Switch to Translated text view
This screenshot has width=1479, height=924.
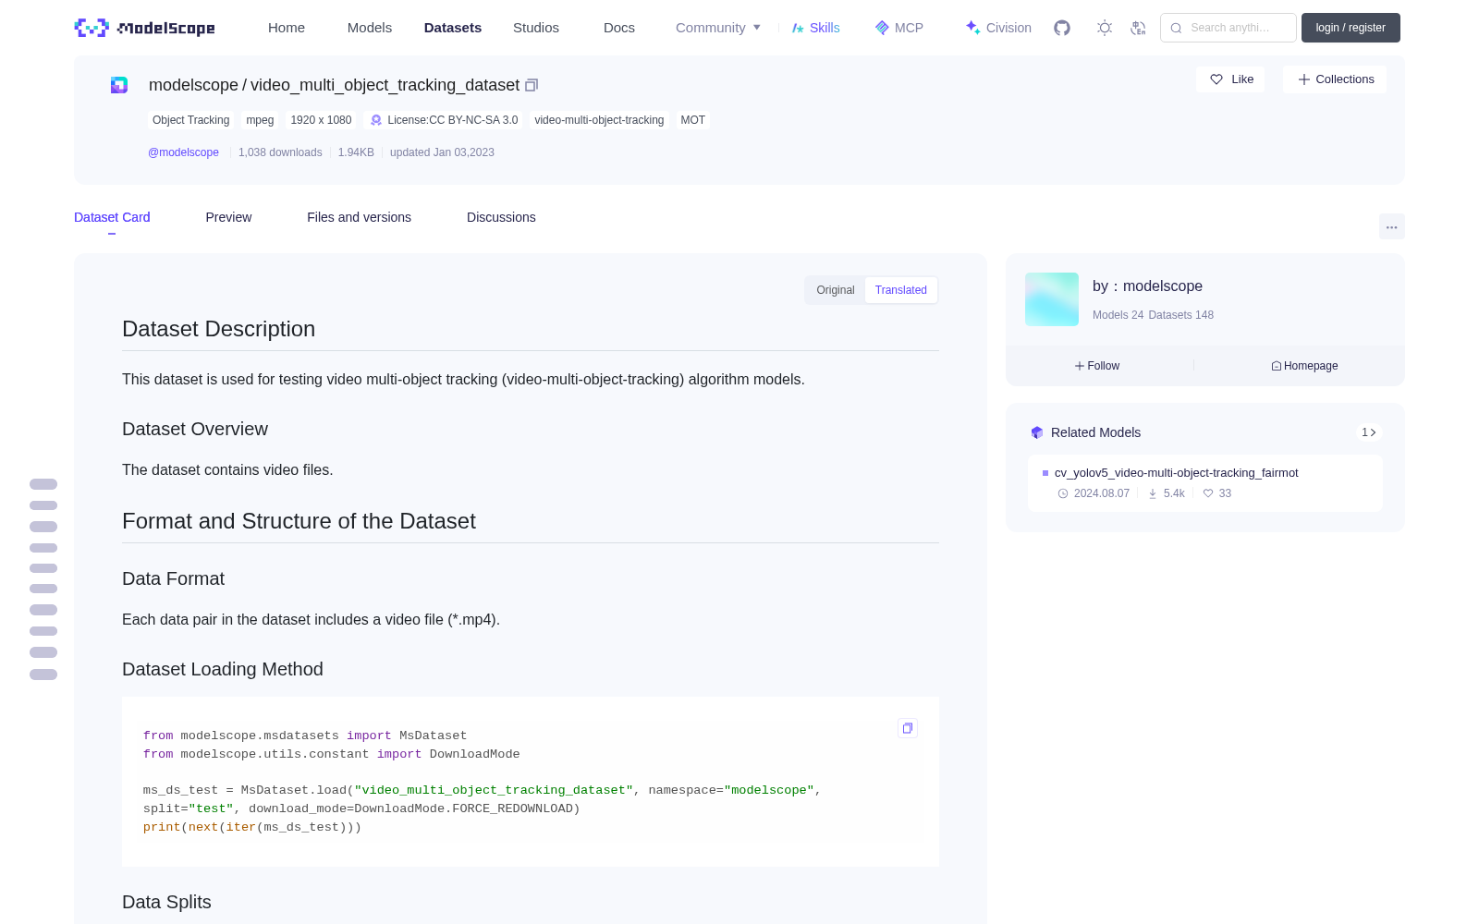click(x=901, y=290)
